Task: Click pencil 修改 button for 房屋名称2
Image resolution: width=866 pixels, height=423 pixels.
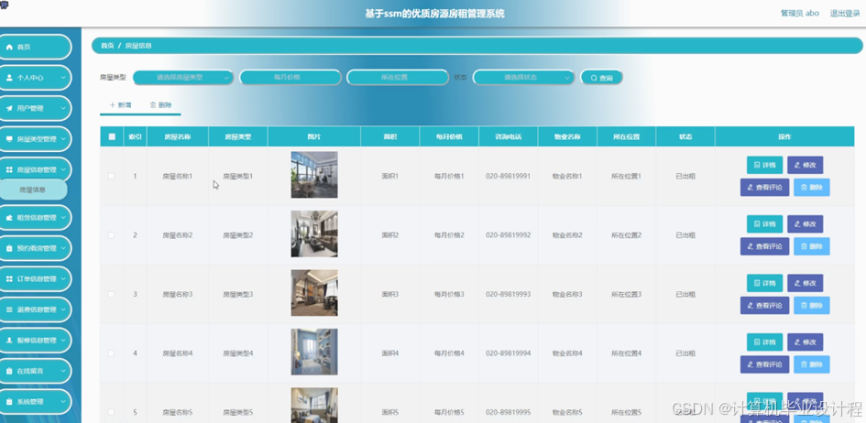Action: tap(806, 224)
